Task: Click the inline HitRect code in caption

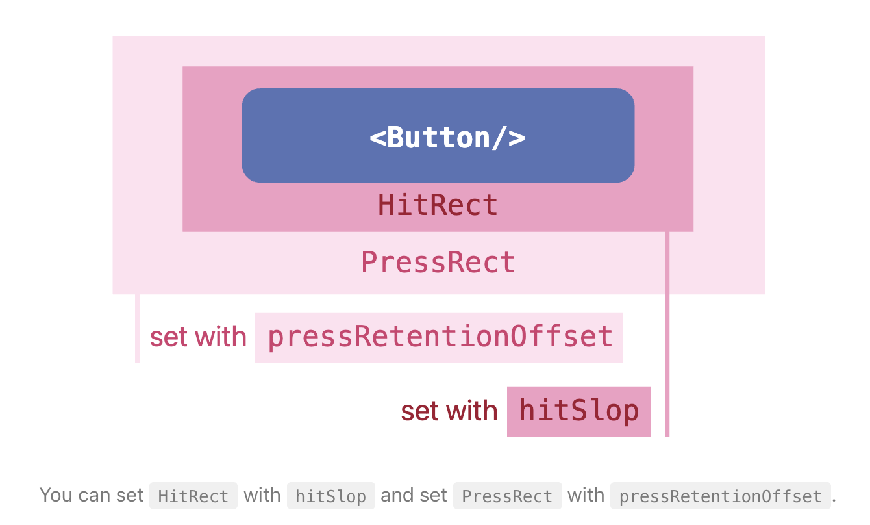Action: [x=193, y=496]
